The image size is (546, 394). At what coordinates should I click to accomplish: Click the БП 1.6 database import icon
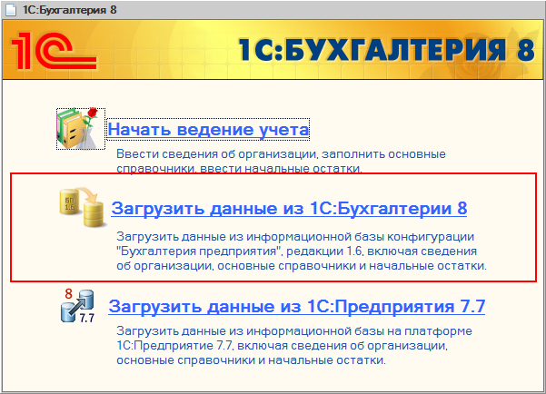(82, 207)
